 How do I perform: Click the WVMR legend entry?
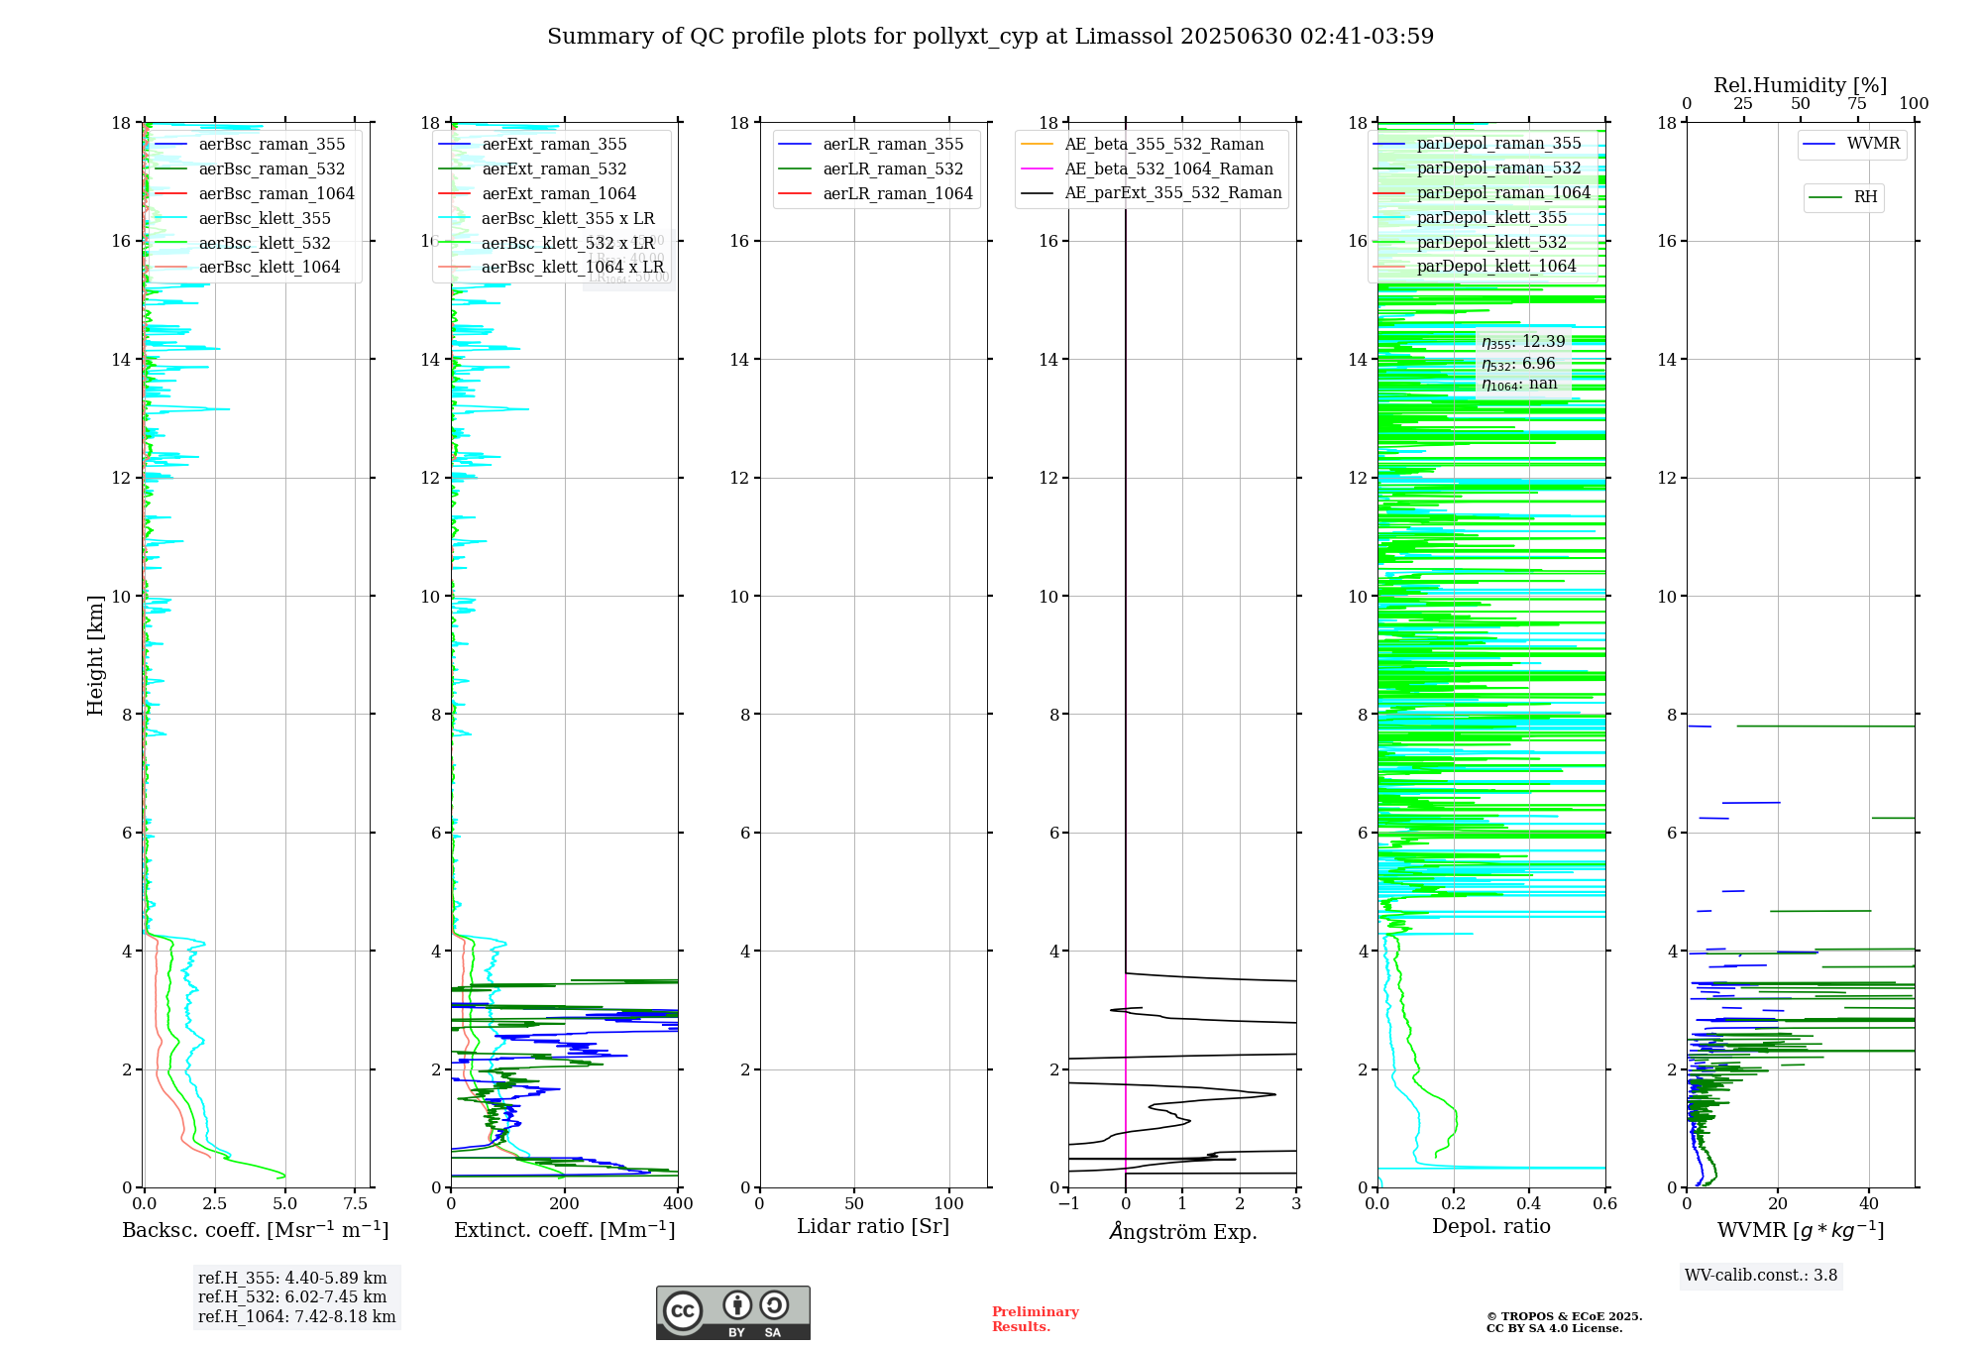pos(1852,145)
